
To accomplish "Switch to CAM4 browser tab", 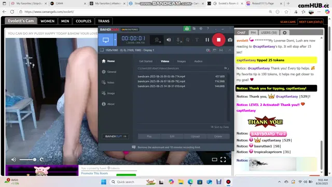I will coord(68,4).
